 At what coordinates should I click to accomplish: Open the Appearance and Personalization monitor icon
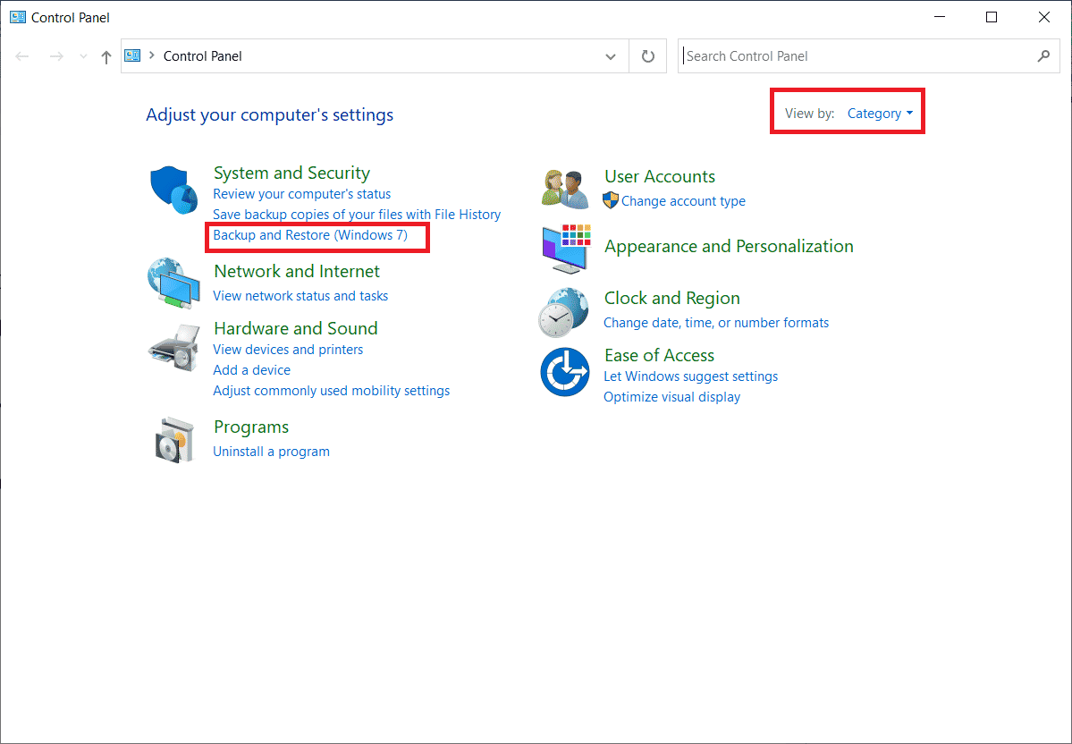click(x=566, y=249)
